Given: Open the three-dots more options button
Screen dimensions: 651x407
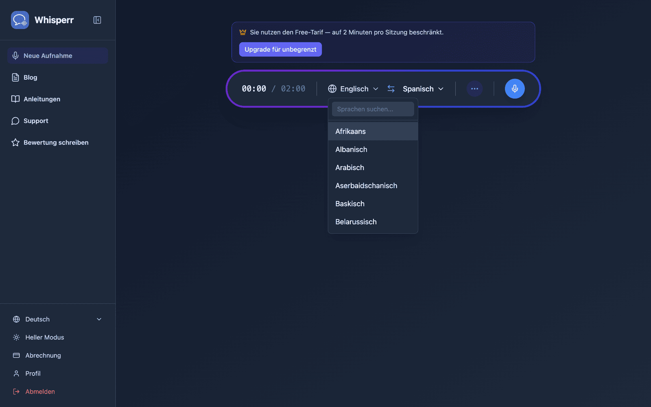Looking at the screenshot, I should pyautogui.click(x=474, y=89).
